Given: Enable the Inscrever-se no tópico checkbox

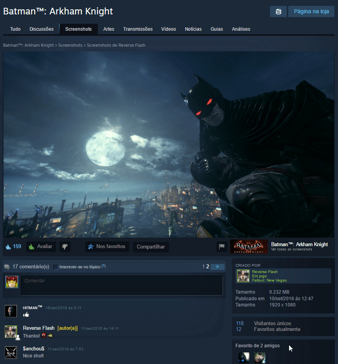Looking at the screenshot, I should 56,267.
